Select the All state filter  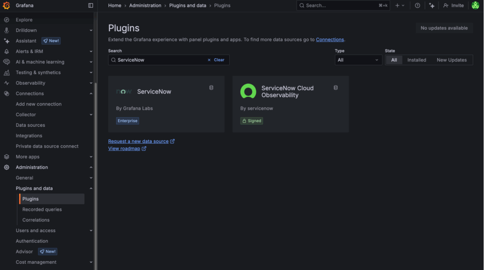click(394, 60)
